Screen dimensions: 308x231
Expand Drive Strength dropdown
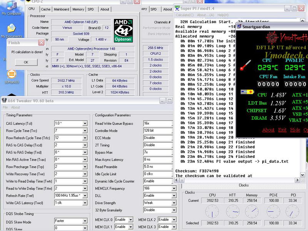pos(174,203)
